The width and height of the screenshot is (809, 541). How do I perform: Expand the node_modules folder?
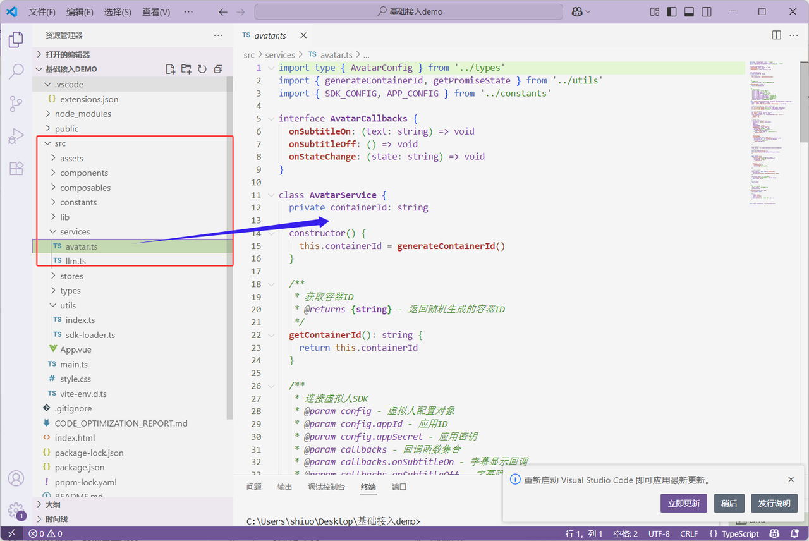[x=82, y=114]
